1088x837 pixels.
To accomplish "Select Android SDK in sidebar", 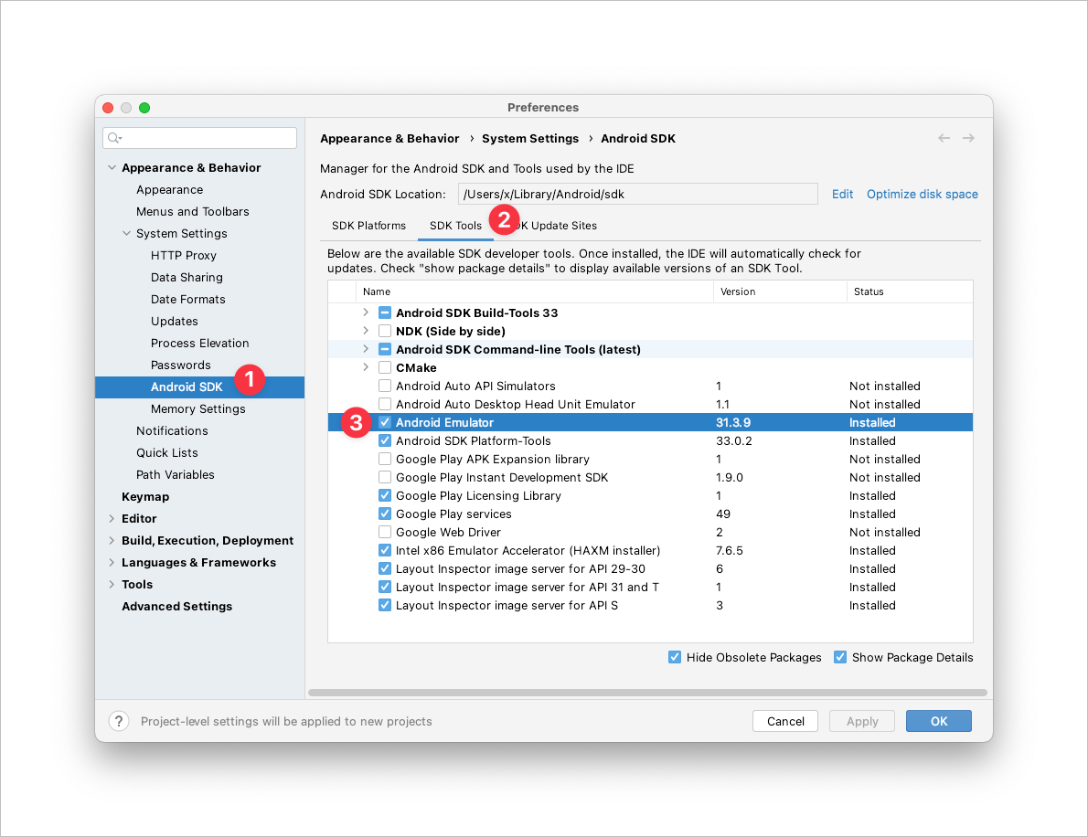I will coord(200,387).
